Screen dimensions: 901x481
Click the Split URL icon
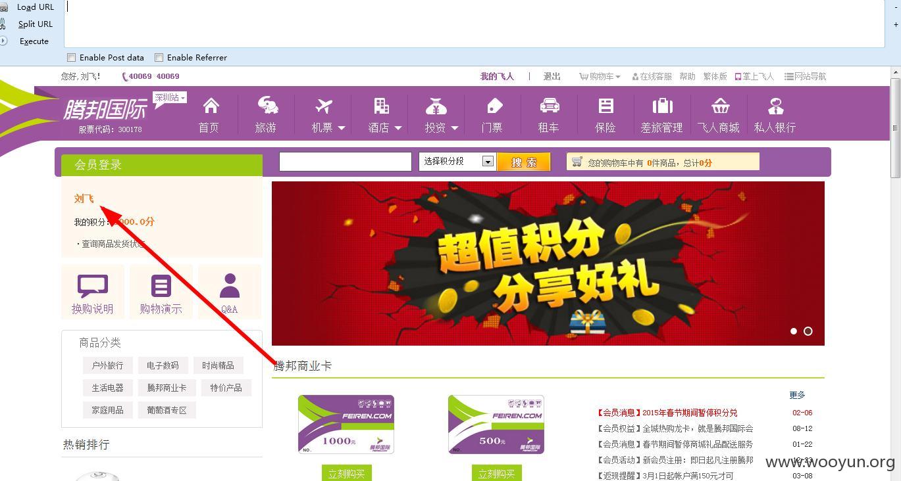click(x=3, y=24)
